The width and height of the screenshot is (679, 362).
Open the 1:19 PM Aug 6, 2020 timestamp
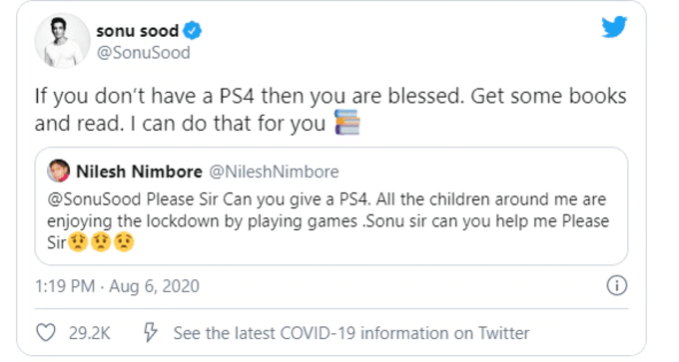coord(117,286)
